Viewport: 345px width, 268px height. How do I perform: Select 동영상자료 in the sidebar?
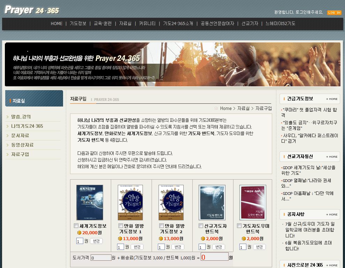(22, 145)
